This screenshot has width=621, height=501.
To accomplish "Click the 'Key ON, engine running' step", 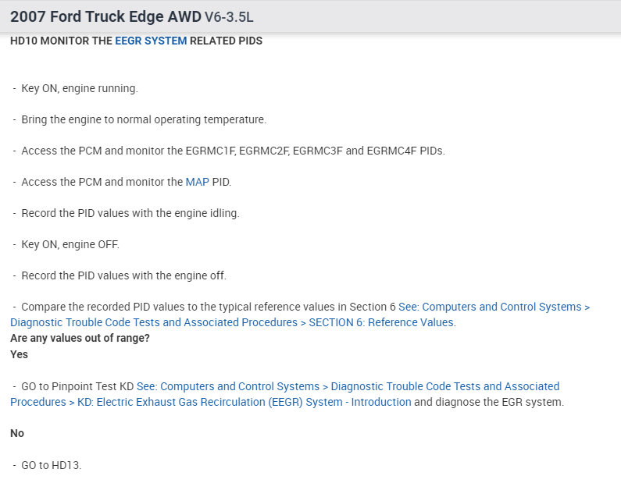I will coord(79,88).
